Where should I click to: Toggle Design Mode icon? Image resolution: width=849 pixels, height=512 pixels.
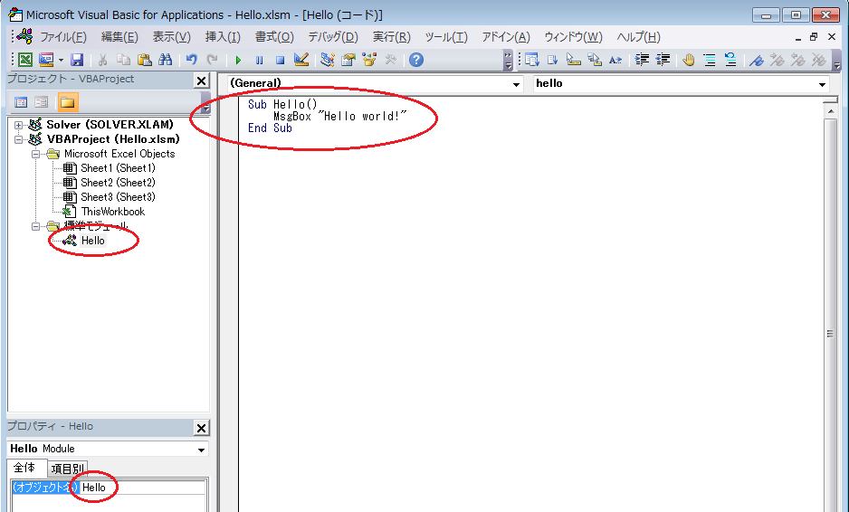[301, 60]
